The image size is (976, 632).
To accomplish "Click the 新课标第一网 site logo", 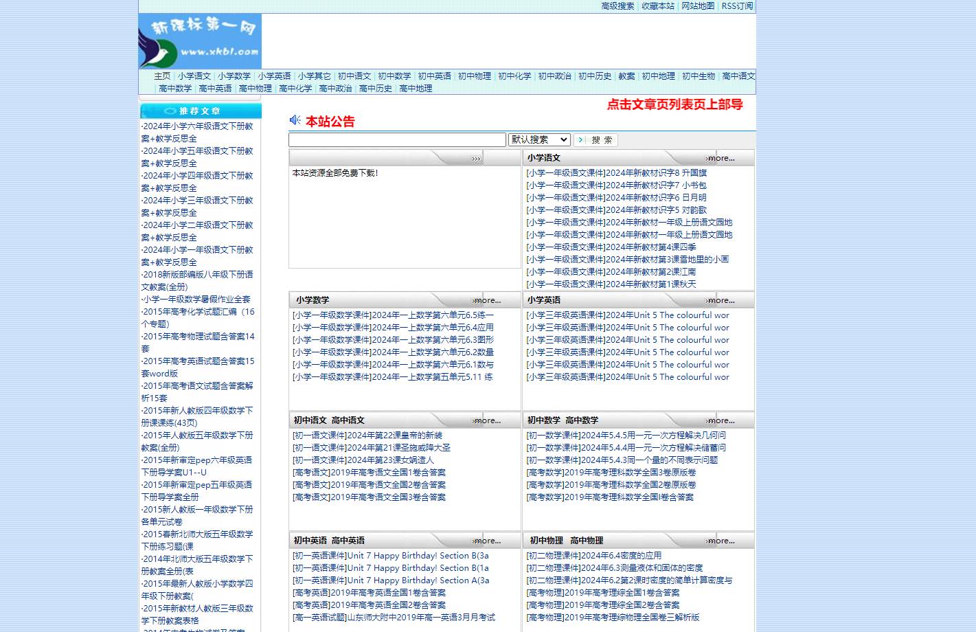I will [199, 41].
